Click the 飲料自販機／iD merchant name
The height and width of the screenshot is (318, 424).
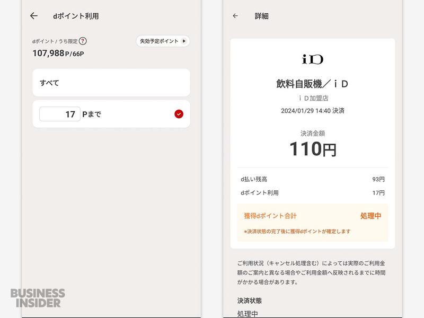312,84
